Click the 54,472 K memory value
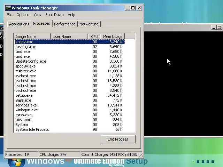Viewport: 223px width, 167px height. pos(115,95)
